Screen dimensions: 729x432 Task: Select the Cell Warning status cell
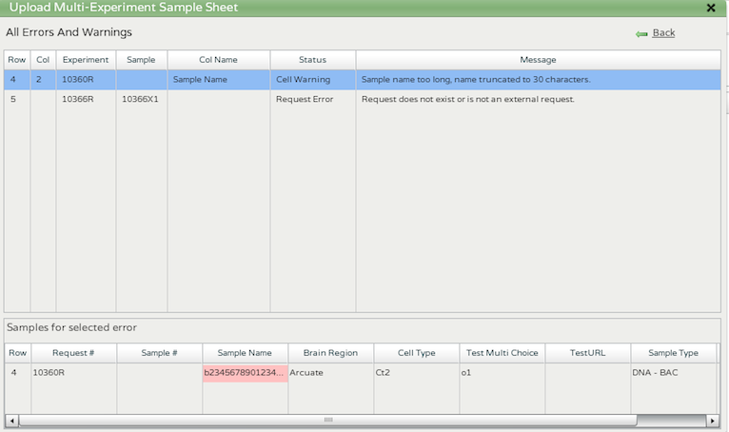click(312, 80)
